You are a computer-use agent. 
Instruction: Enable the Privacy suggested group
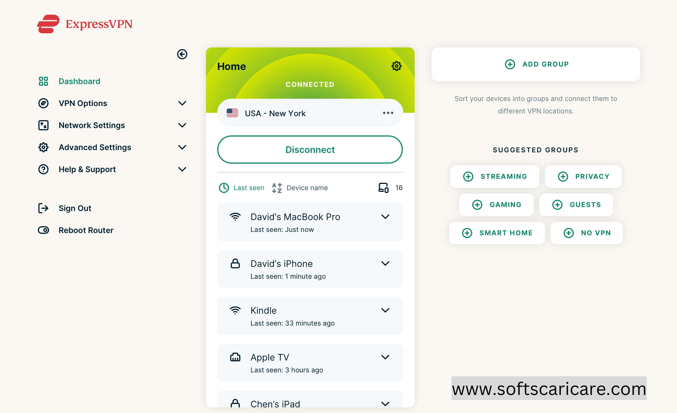click(x=584, y=175)
